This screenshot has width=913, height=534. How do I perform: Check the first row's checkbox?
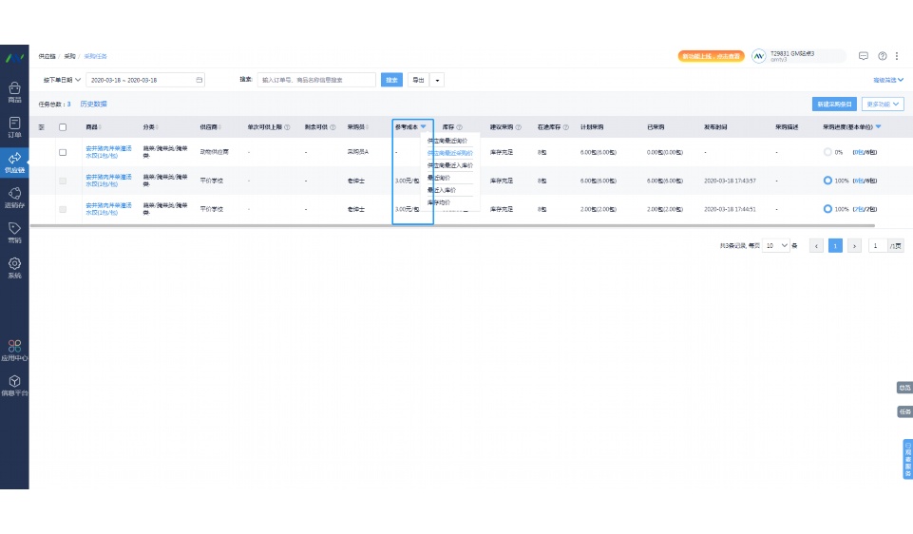click(63, 152)
